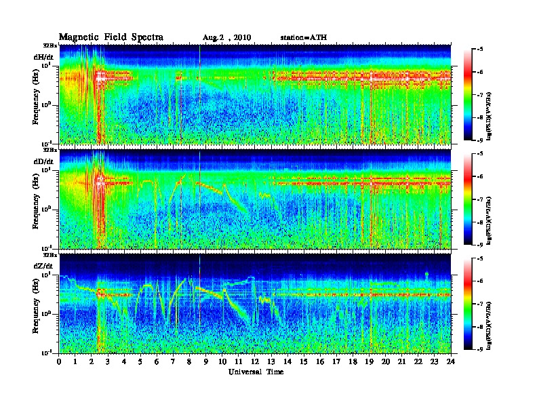Click the 32Hz label above dH/dt panel
Viewport: 537px width, 415px height.
point(49,45)
